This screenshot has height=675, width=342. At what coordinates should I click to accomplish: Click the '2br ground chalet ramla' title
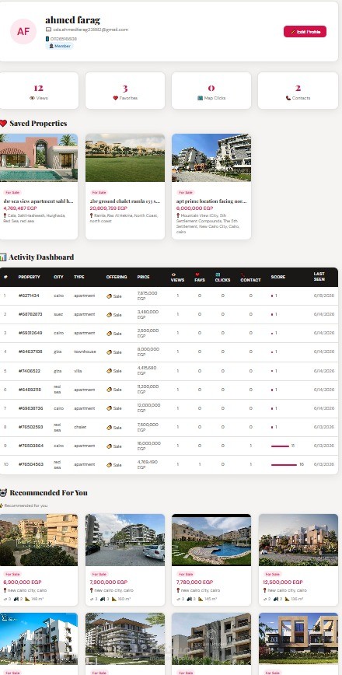point(125,201)
